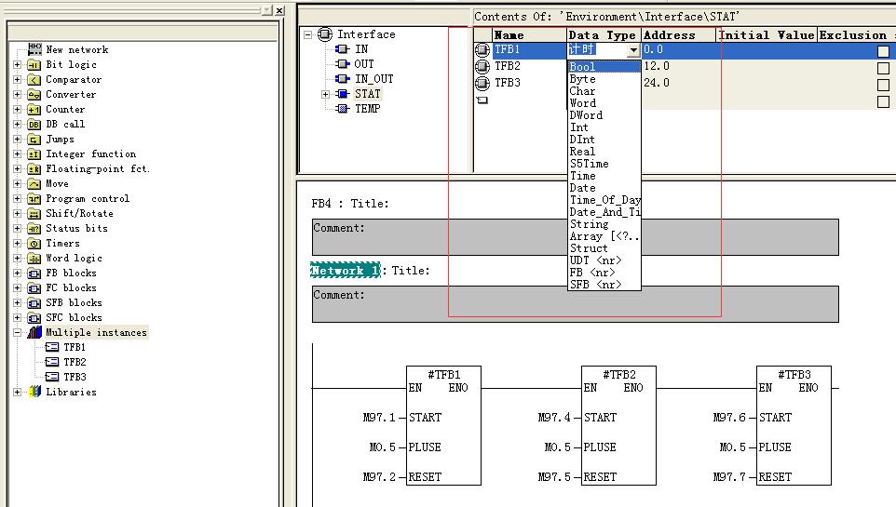Click the Counter category icon
Screen dimensions: 896x507
(x=34, y=110)
